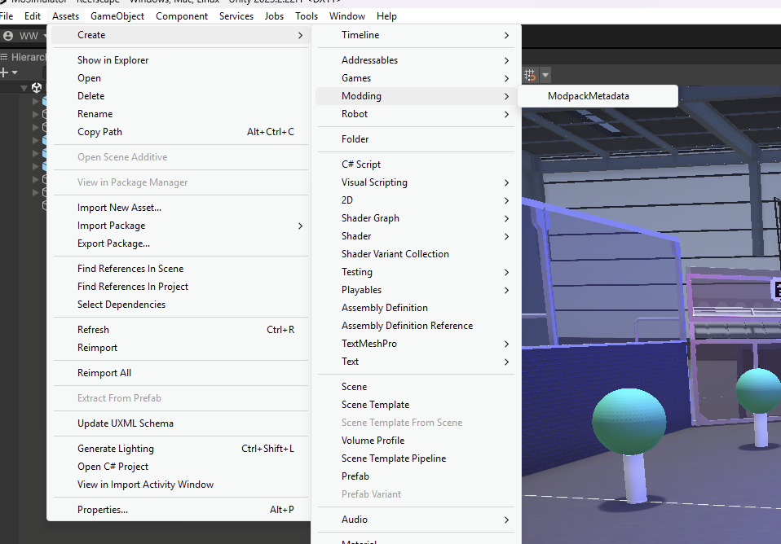This screenshot has width=781, height=544.
Task: Click the account avatar icon next to WW
Action: pos(8,35)
